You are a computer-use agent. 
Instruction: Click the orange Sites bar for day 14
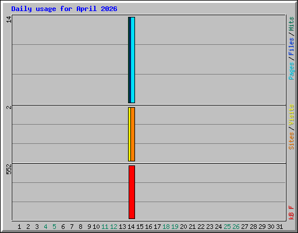tap(133, 134)
